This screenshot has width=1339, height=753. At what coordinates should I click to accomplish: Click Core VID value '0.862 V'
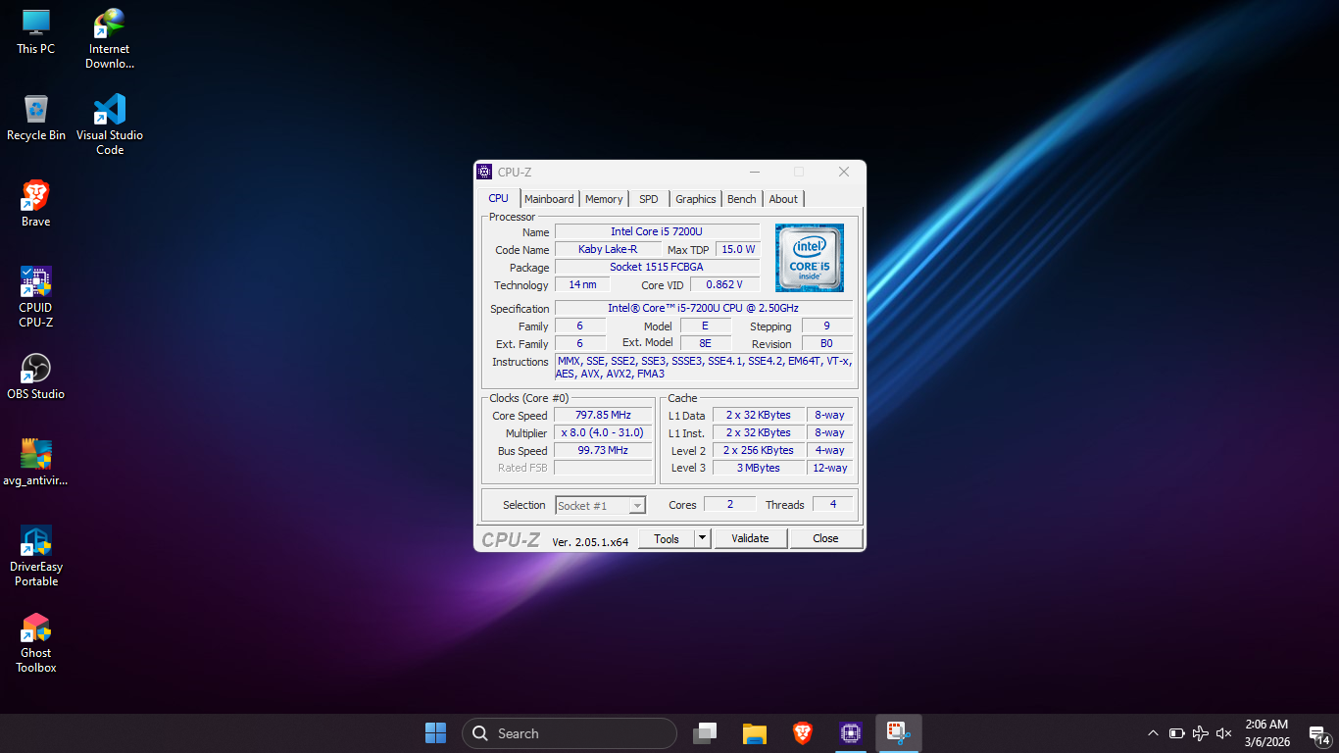[724, 284]
